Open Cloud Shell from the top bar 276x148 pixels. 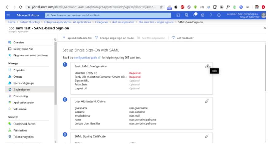(178, 15)
